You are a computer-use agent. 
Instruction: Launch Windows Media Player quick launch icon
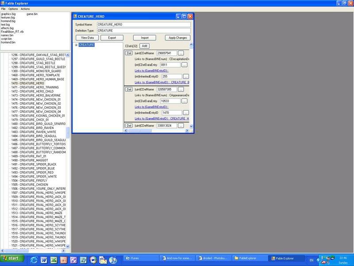(x=92, y=259)
